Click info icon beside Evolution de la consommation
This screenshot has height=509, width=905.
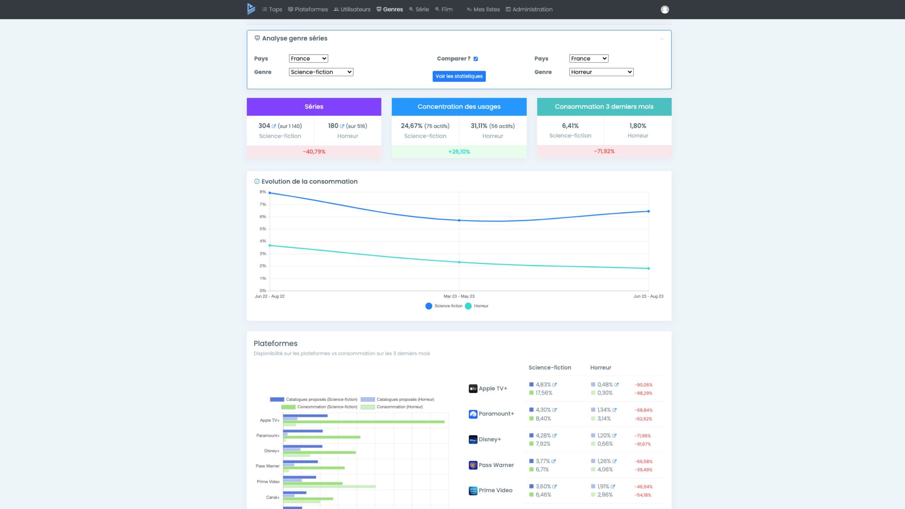pyautogui.click(x=257, y=181)
